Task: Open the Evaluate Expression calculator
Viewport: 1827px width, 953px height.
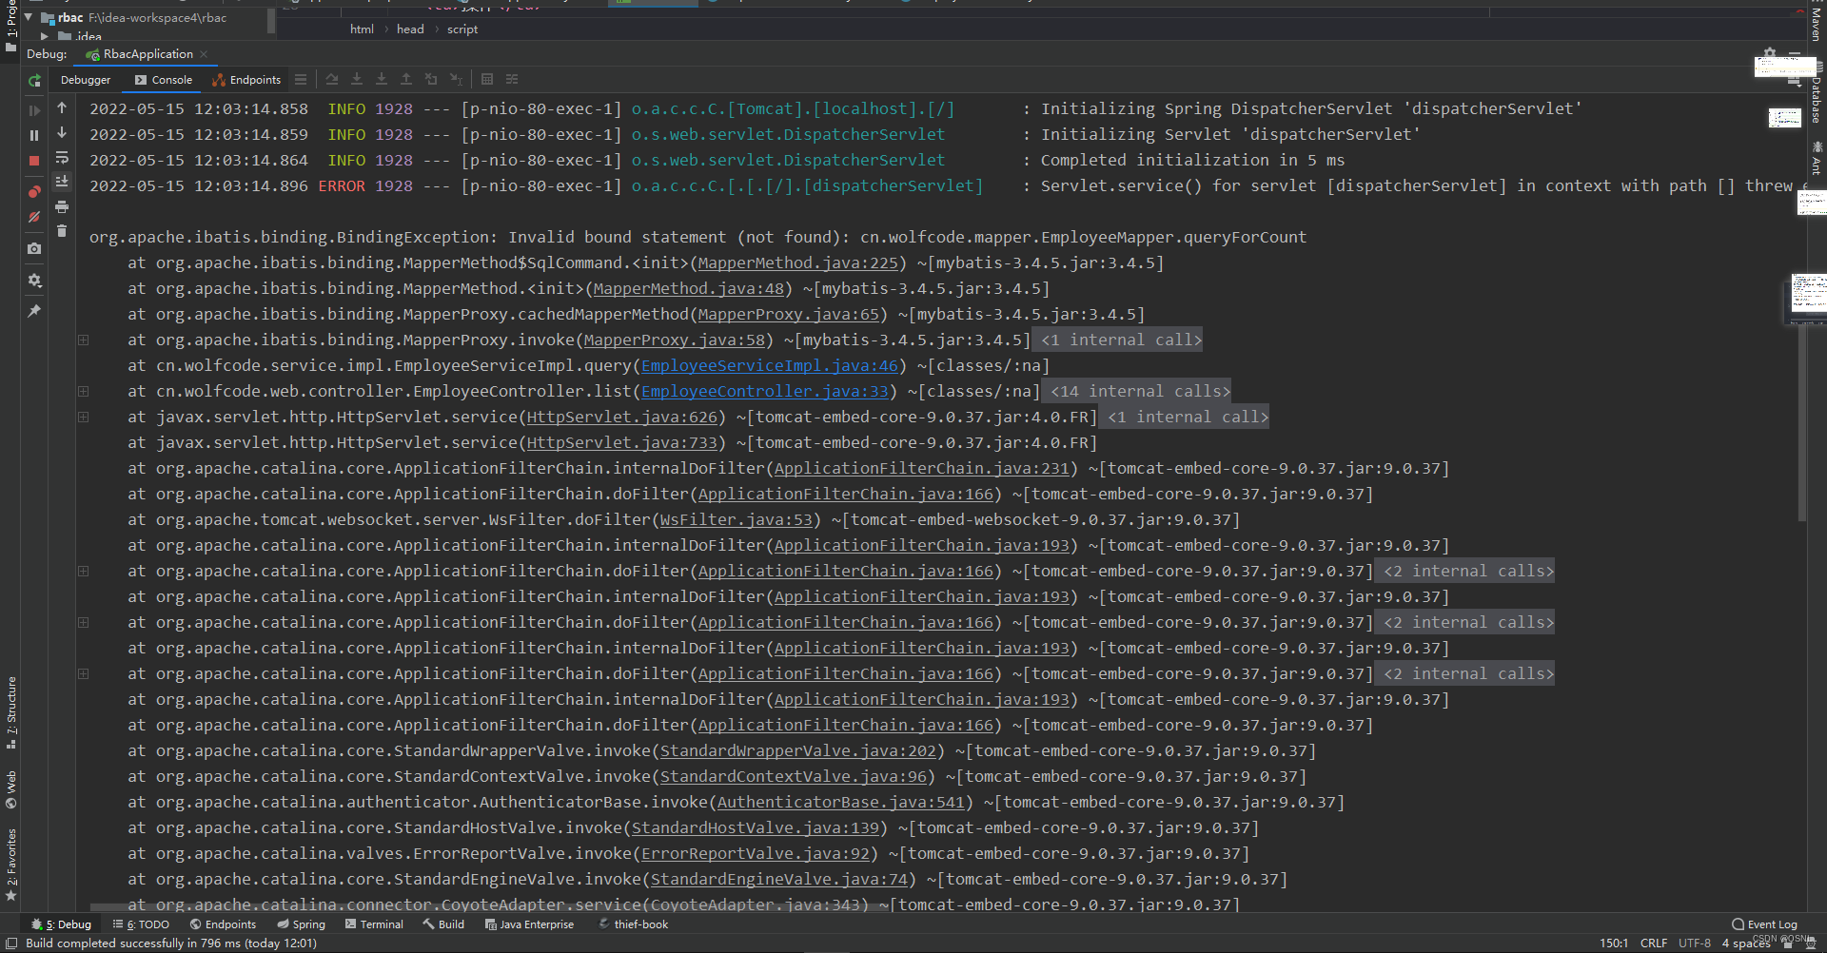Action: pyautogui.click(x=487, y=79)
